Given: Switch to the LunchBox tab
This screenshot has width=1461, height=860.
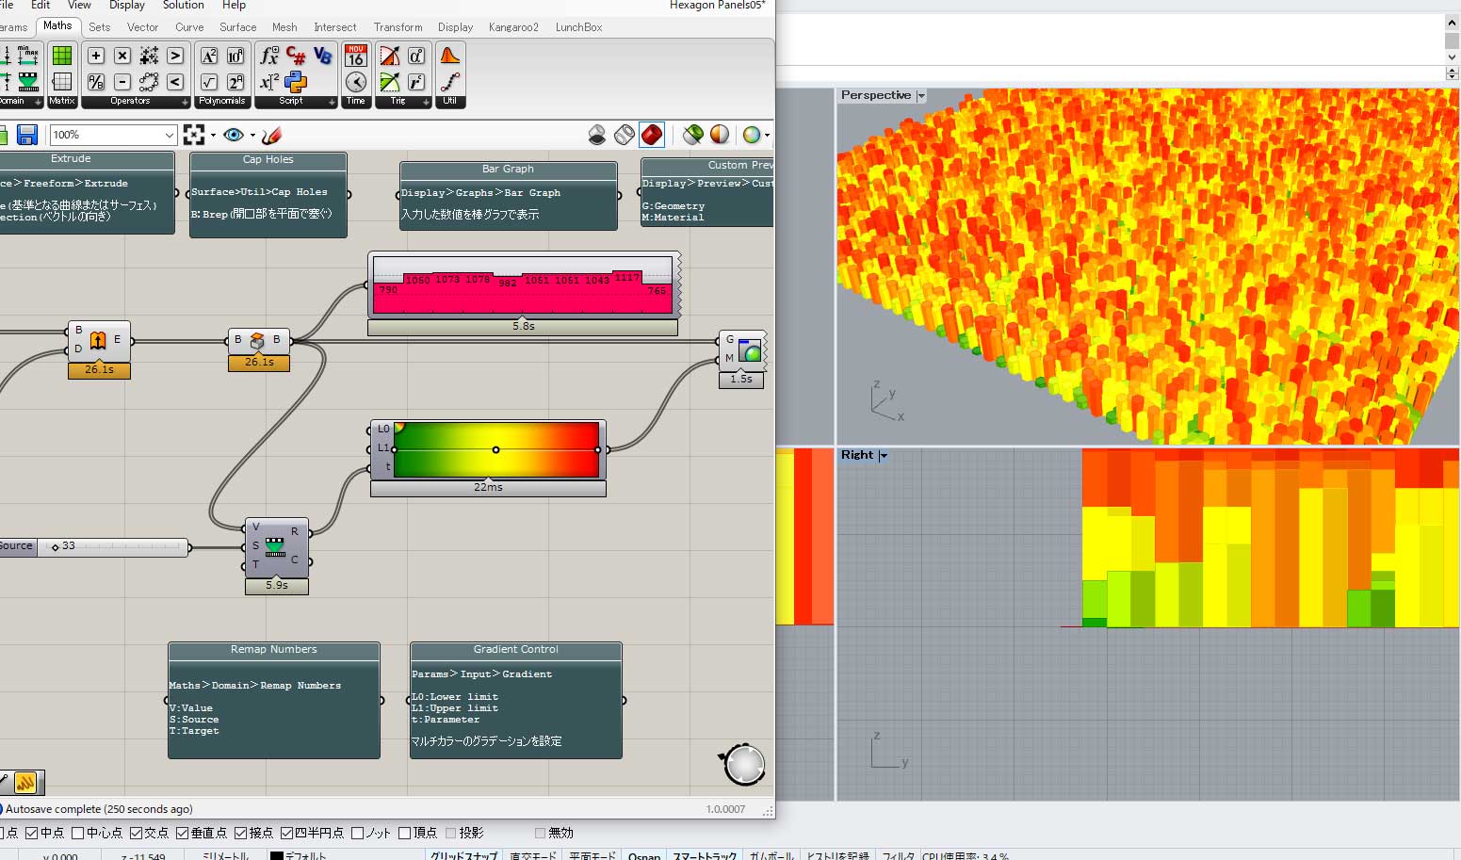Looking at the screenshot, I should pos(578,27).
